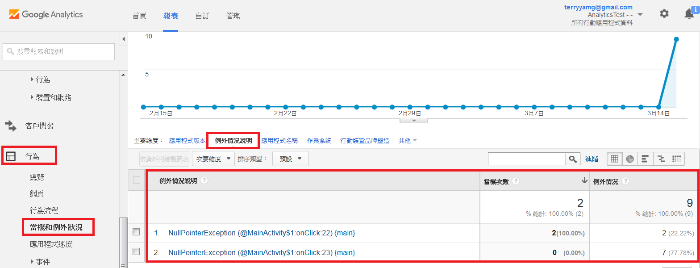Click the table filter search input
This screenshot has height=268, width=700.
pos(527,159)
